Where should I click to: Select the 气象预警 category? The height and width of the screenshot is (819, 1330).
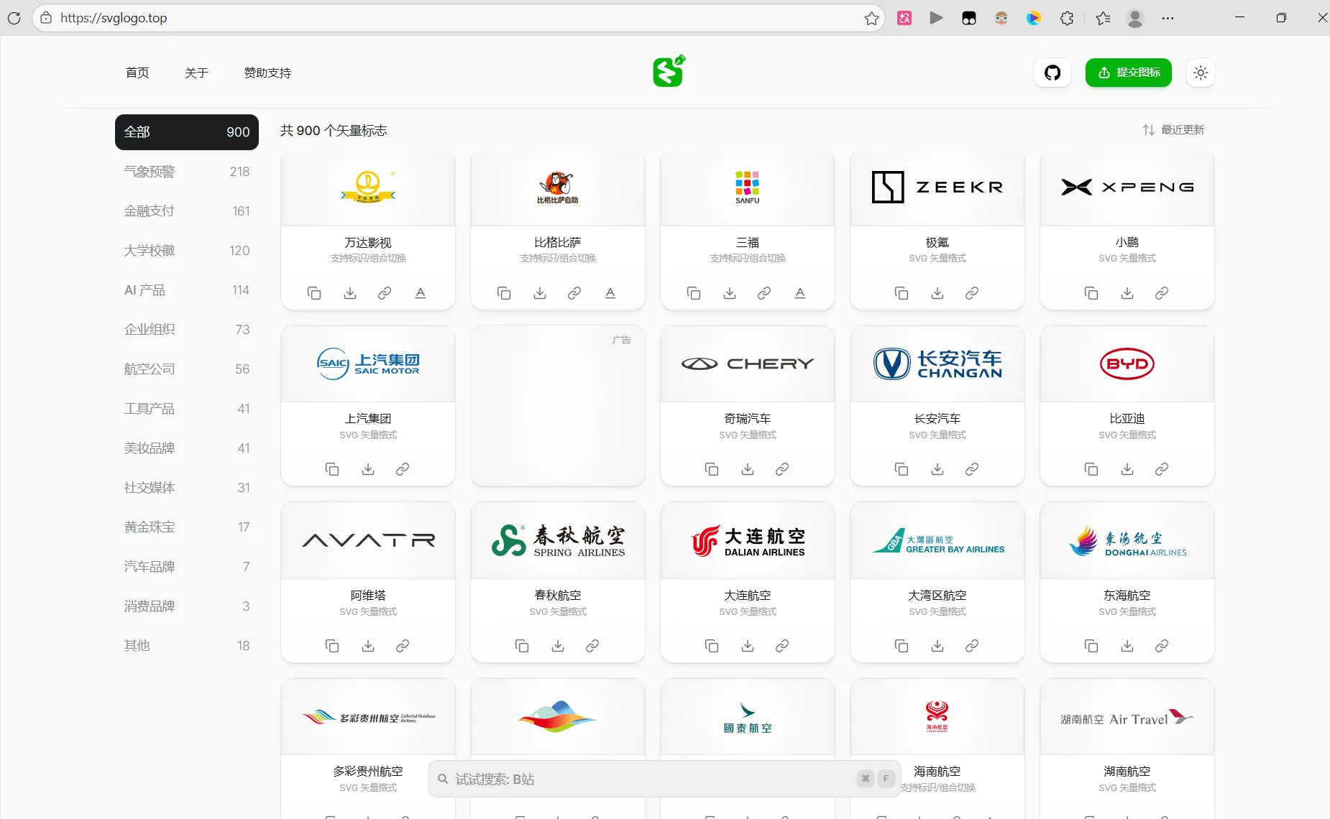[187, 172]
